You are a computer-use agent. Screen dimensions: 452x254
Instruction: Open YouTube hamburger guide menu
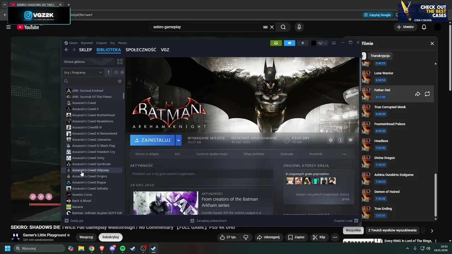click(x=8, y=27)
